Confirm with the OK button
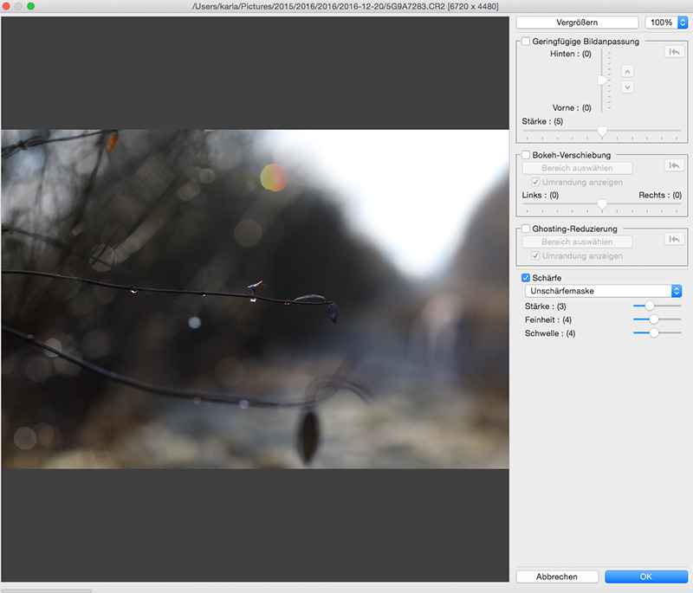This screenshot has height=593, width=693. pyautogui.click(x=646, y=577)
